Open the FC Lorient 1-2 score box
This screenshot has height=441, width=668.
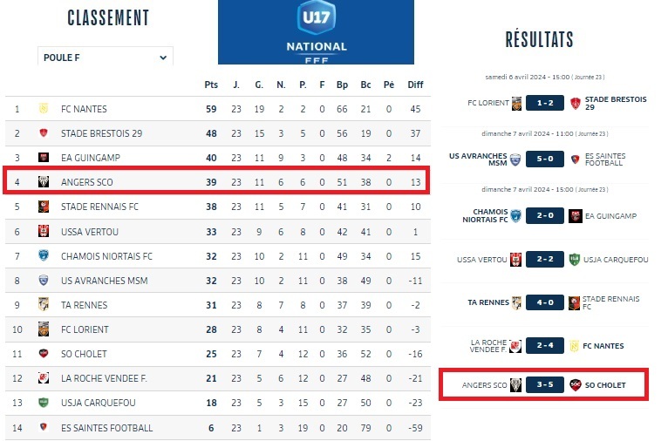pyautogui.click(x=545, y=103)
